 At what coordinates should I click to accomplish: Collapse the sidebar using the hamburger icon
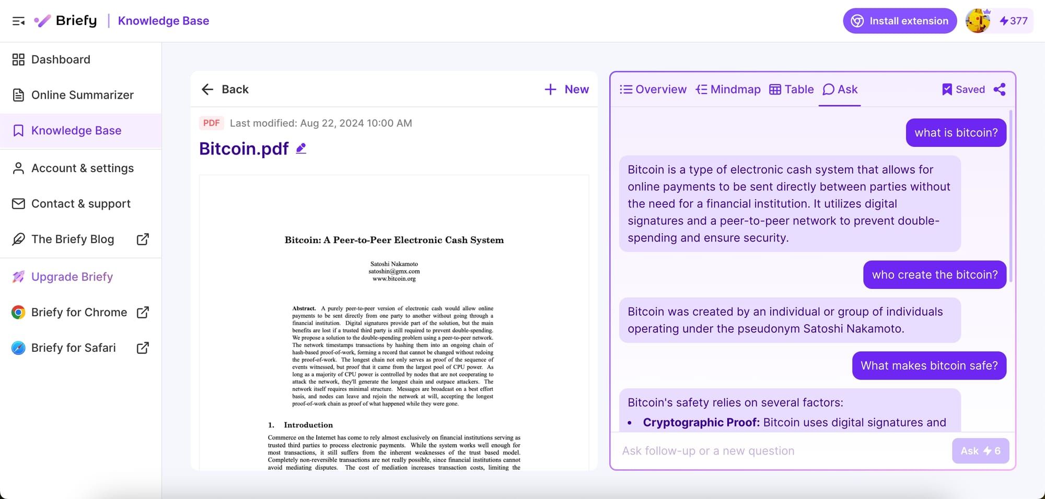[x=18, y=21]
